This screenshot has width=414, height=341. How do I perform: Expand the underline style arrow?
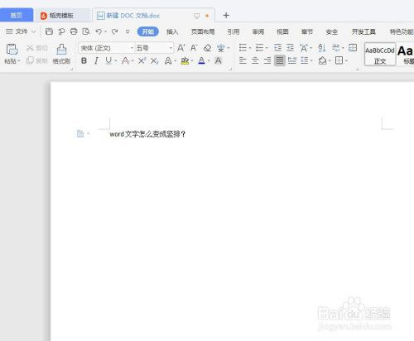coord(116,60)
